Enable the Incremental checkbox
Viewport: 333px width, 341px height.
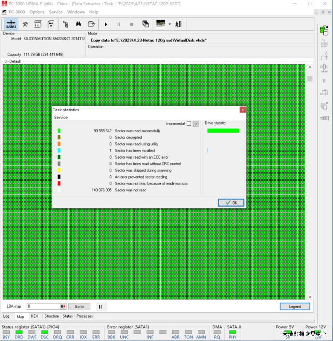(x=189, y=124)
